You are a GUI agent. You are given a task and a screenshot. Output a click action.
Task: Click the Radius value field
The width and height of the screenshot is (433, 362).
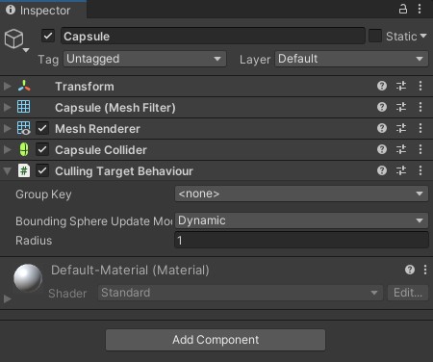(x=301, y=241)
